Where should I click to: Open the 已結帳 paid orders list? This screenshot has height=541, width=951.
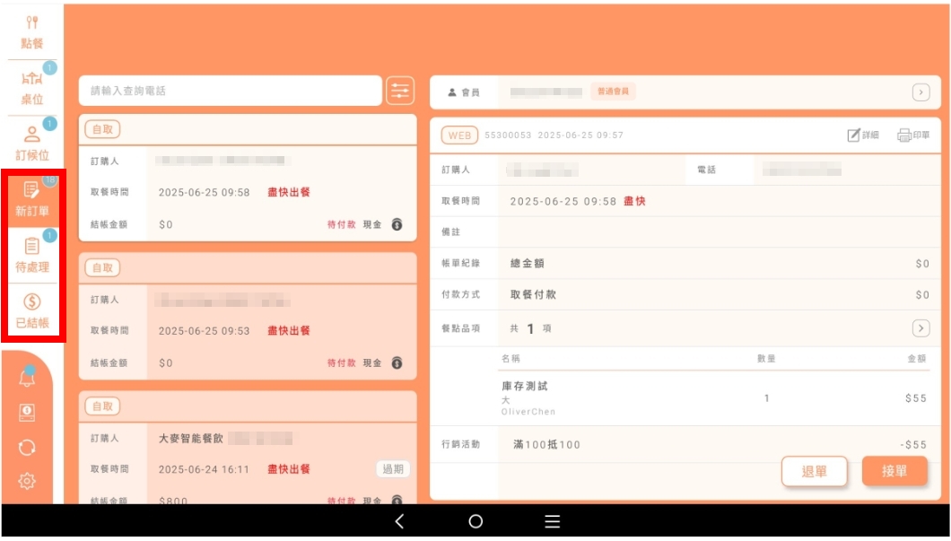(31, 310)
